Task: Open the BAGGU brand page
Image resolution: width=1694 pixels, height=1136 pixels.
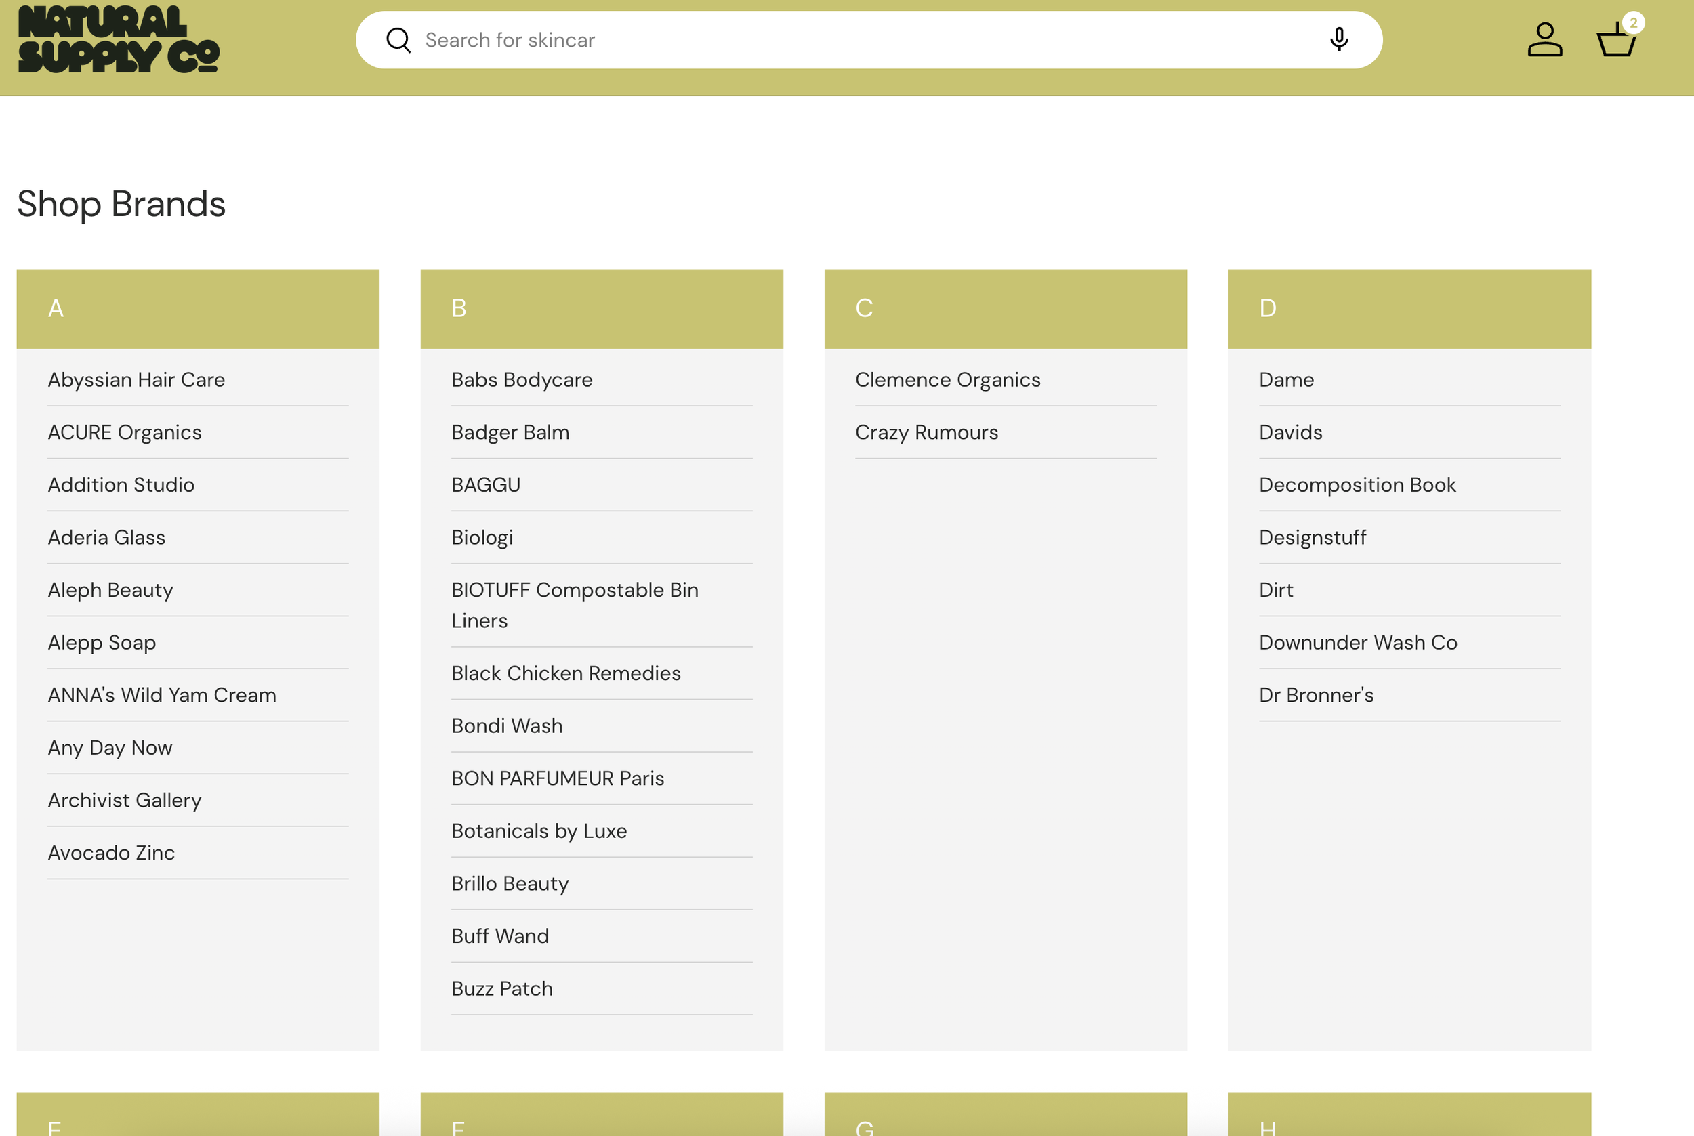Action: point(485,485)
